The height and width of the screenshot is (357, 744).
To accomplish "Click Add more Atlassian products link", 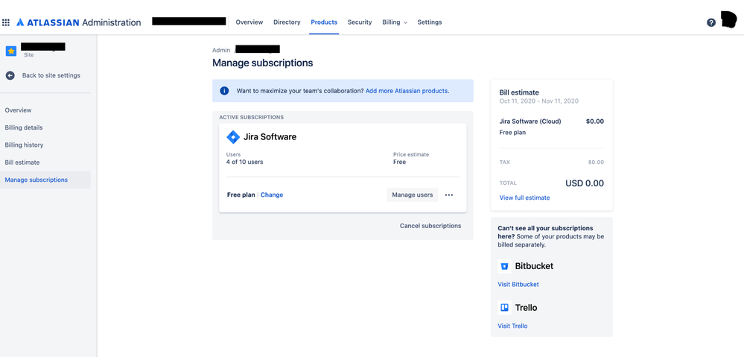I will coord(407,91).
